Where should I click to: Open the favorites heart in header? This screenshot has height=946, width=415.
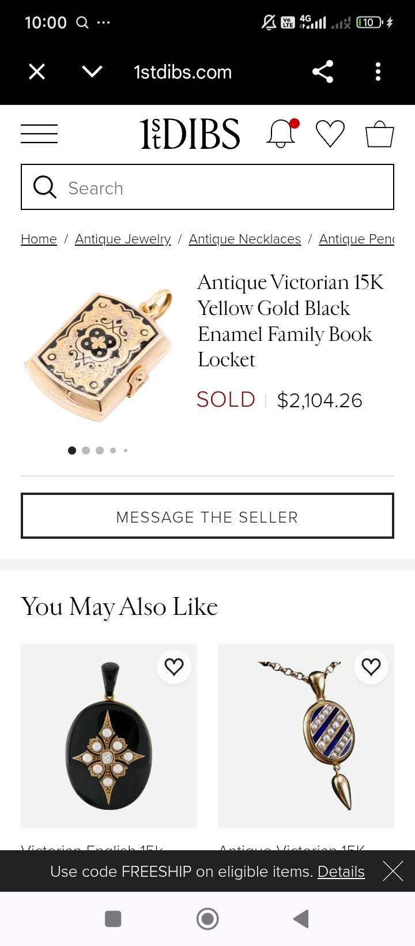(330, 134)
